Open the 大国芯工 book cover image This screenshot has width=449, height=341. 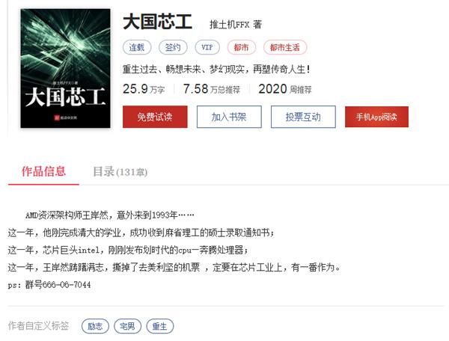click(x=65, y=68)
